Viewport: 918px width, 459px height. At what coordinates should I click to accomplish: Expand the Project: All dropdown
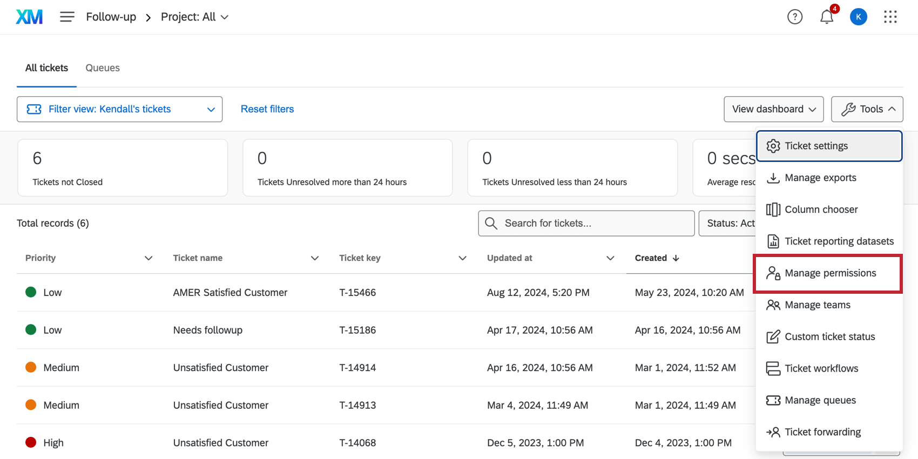point(194,17)
